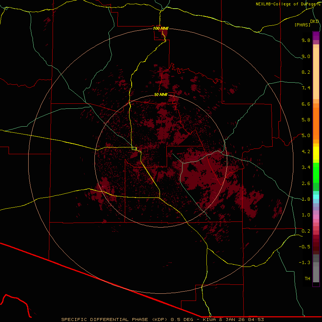The width and height of the screenshot is (322, 322).
Task: Click the 100 NMI range ring label
Action: coord(161,28)
